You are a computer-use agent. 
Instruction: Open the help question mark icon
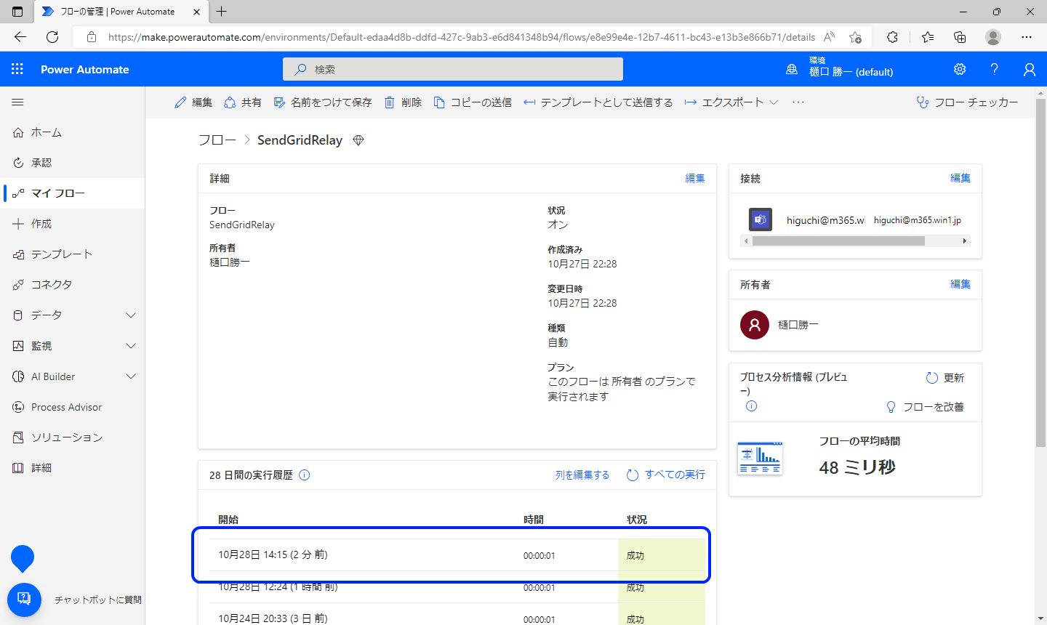click(994, 69)
